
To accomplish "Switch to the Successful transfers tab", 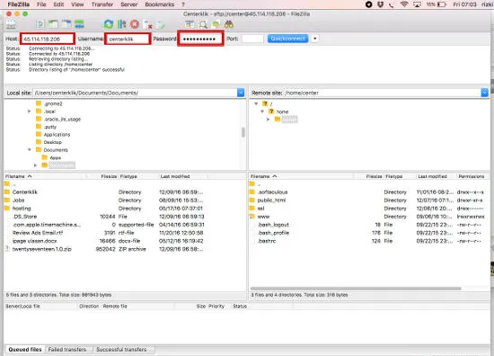I will pyautogui.click(x=121, y=350).
